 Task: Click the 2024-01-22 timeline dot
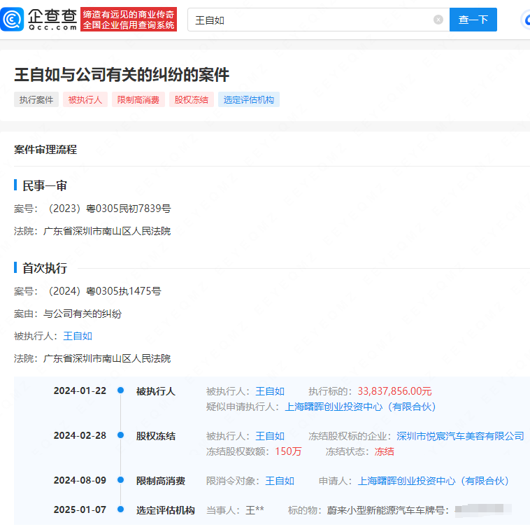(121, 391)
